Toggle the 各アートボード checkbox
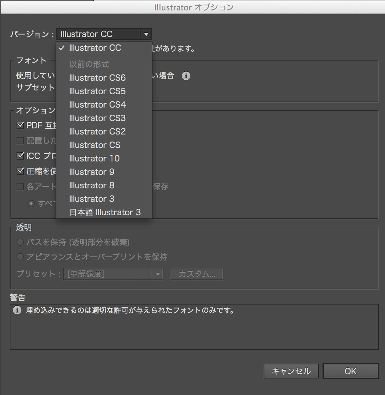Screen dimensions: 385x395 (20, 186)
